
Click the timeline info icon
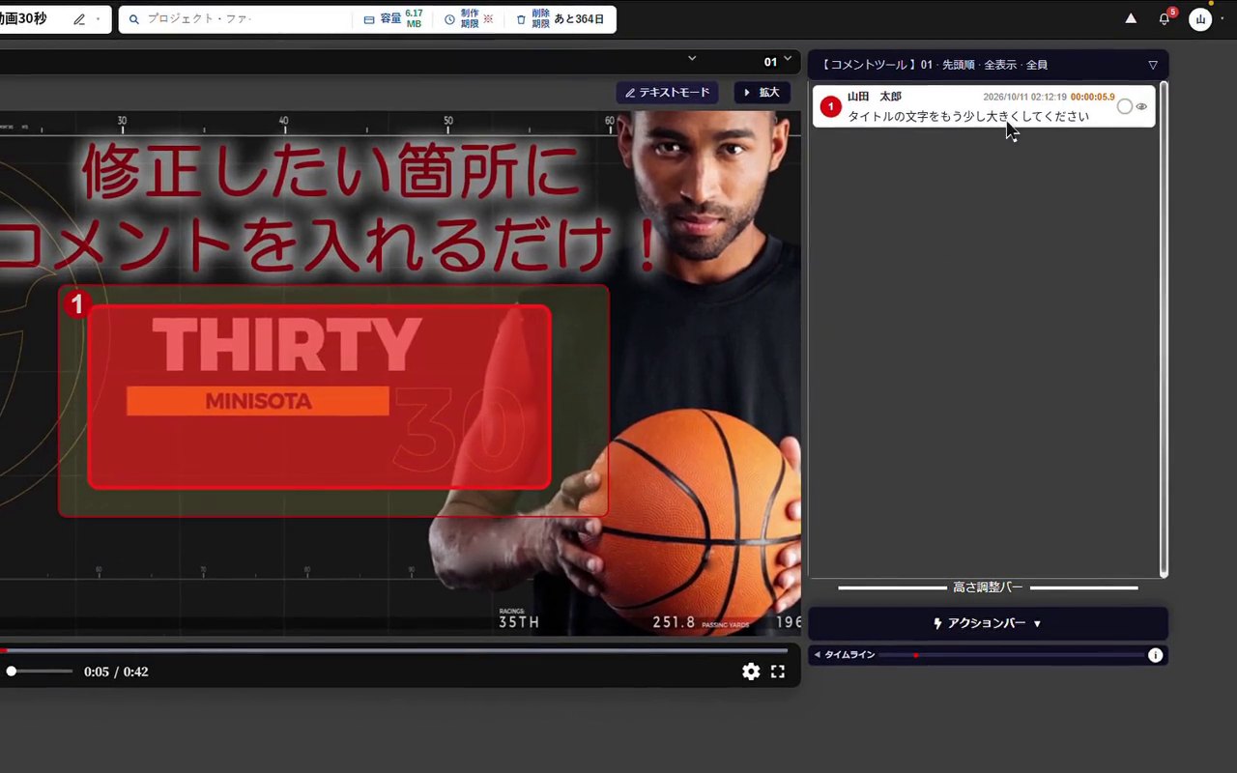tap(1155, 655)
